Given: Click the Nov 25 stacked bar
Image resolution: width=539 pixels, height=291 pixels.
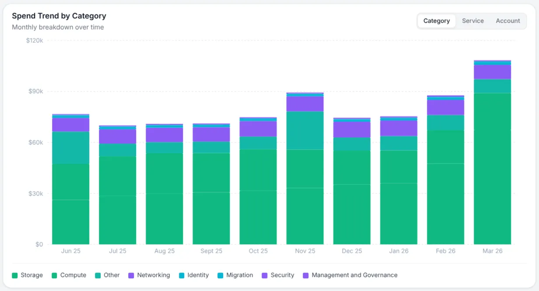Looking at the screenshot, I should 305,168.
